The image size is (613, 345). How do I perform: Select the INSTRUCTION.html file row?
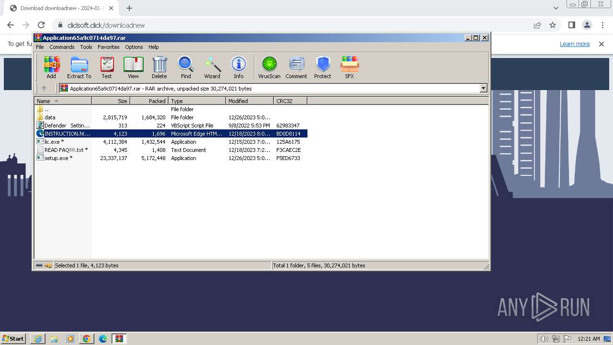point(171,134)
